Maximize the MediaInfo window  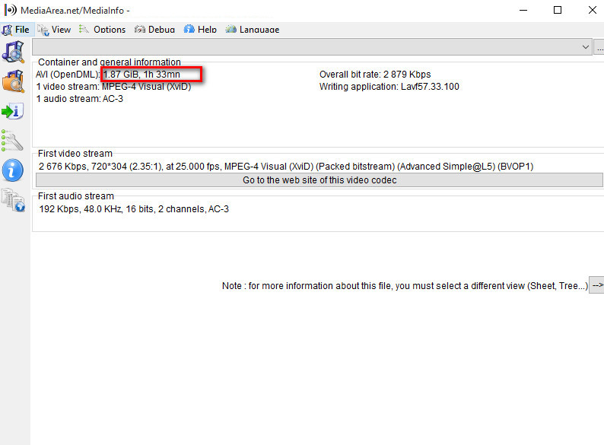[x=558, y=10]
